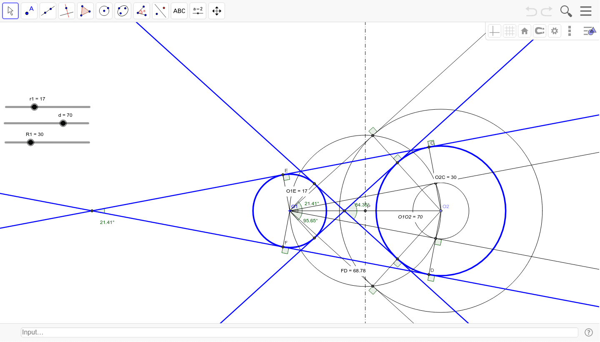Select the Ellipse tool
600x342 pixels.
[123, 11]
